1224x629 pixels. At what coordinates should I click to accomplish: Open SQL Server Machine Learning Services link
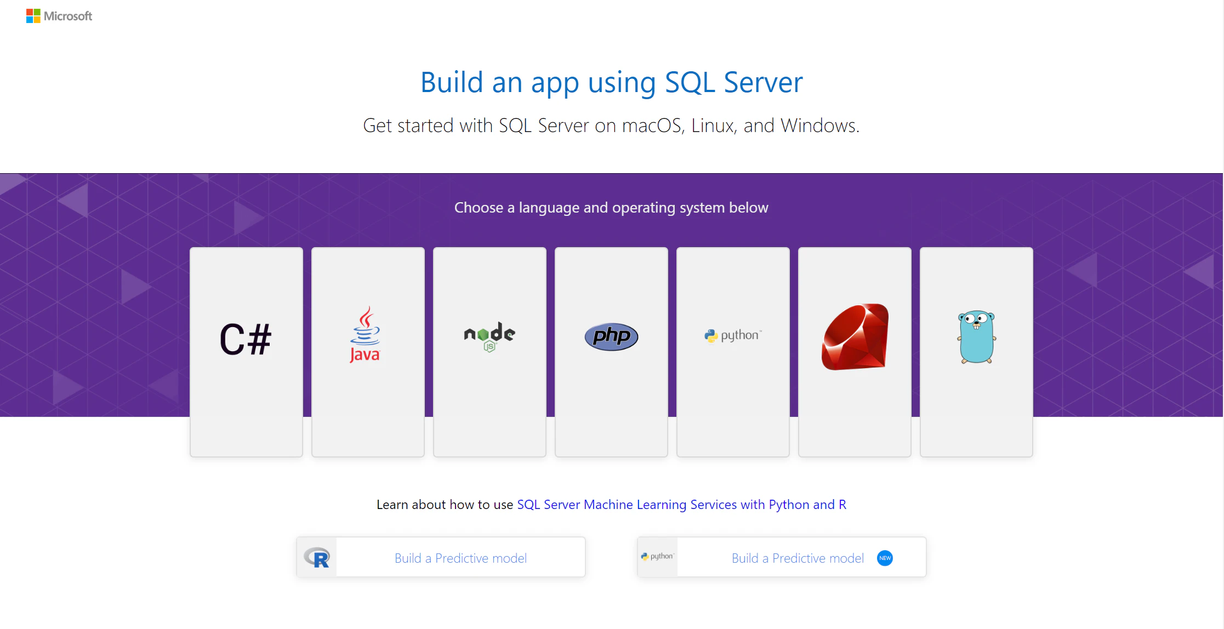tap(681, 505)
